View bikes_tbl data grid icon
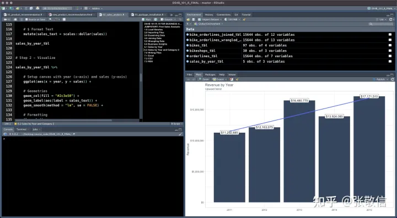Screen dimensions: 397x218 390,45
